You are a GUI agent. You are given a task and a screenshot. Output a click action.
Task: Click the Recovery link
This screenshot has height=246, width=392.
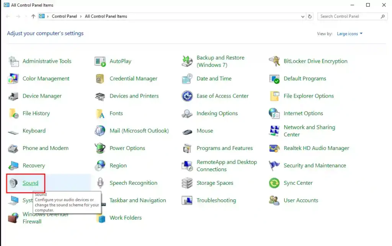coord(34,166)
